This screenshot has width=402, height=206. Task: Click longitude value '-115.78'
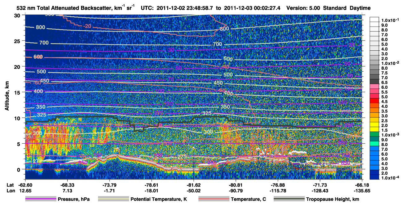[278, 191]
